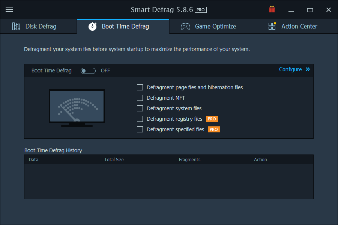
Task: Click the Smart Defrag 5.8.6 title text
Action: click(162, 10)
